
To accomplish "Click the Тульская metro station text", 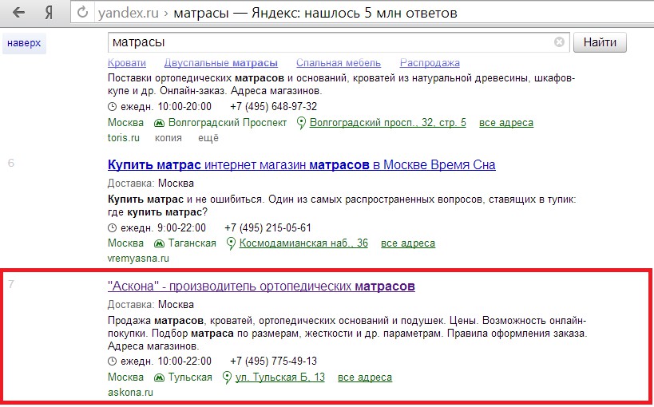I will [x=190, y=377].
